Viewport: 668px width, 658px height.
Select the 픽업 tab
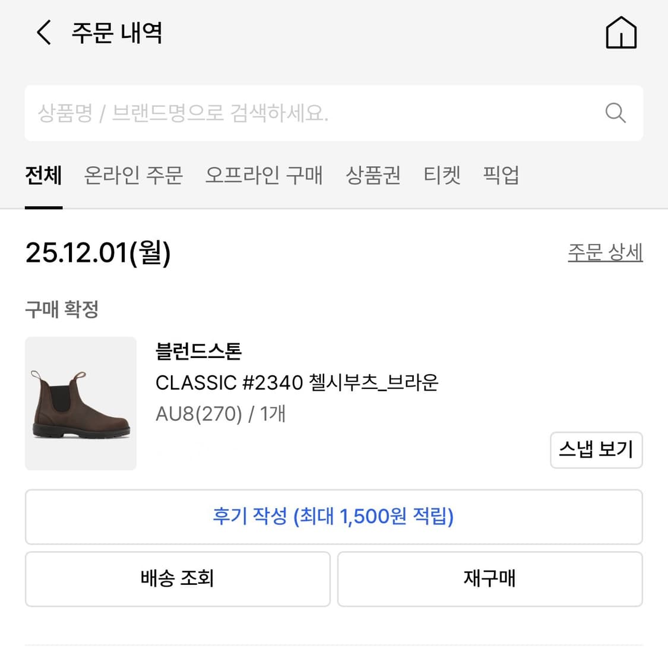501,175
